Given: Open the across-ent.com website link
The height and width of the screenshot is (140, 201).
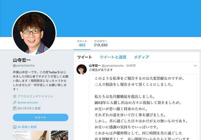Looking at the screenshot, I should 28,102.
